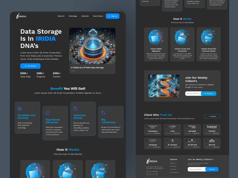The width and height of the screenshot is (238, 178).
Task: Click the 'Authentic Stories' card heading
Action: (79, 117)
